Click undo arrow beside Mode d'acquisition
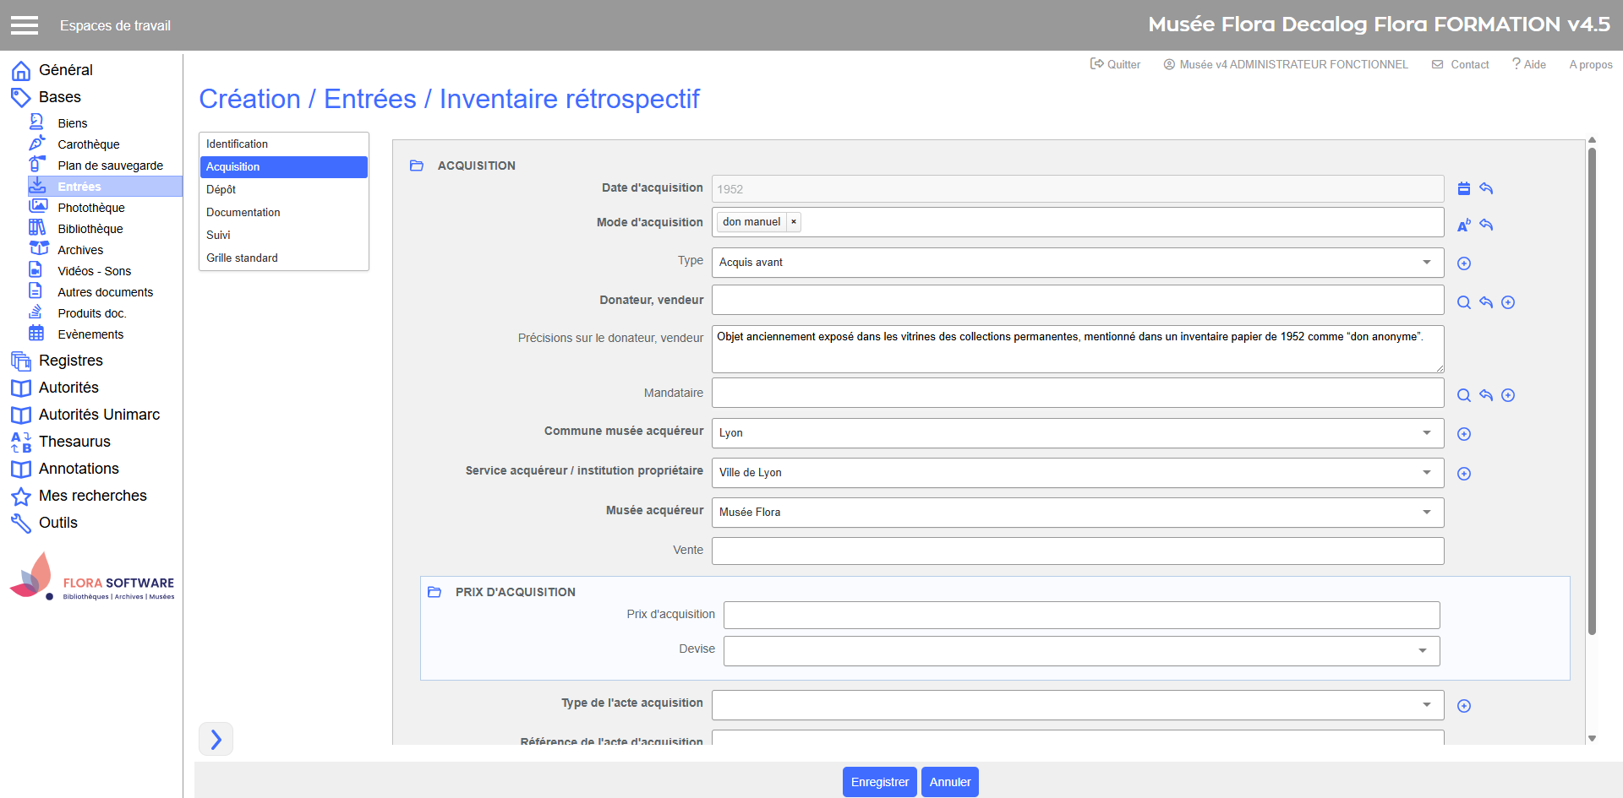This screenshot has width=1623, height=798. point(1486,225)
